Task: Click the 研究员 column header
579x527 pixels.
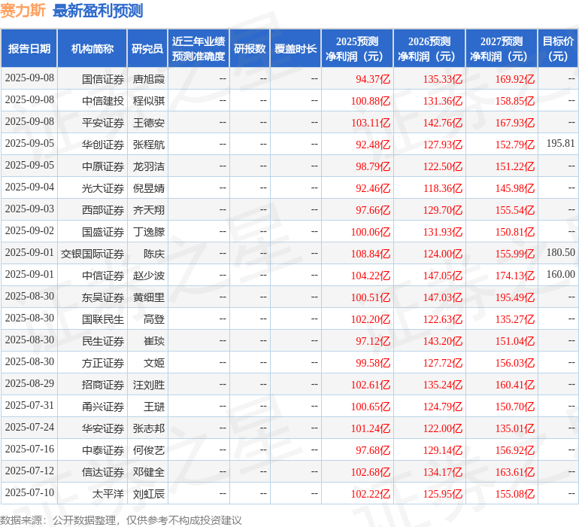Action: [x=147, y=48]
